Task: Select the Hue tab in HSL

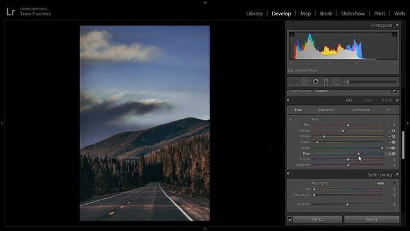Action: point(298,110)
